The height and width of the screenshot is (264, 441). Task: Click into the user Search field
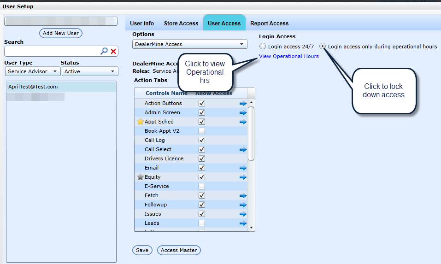click(52, 51)
